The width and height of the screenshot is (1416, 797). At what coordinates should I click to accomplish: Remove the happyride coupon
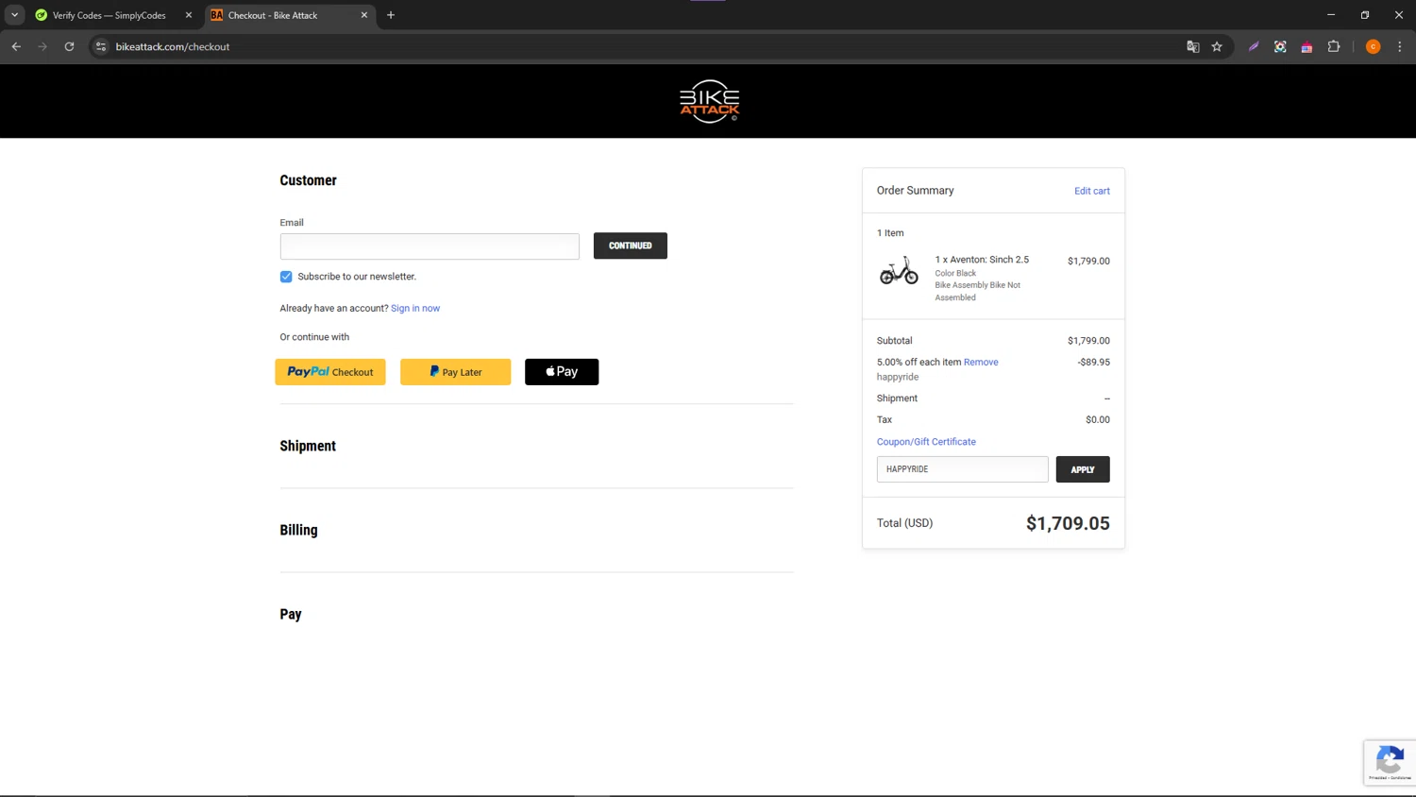click(981, 362)
